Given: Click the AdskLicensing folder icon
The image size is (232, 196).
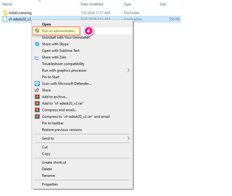Looking at the screenshot, I should [5, 13].
